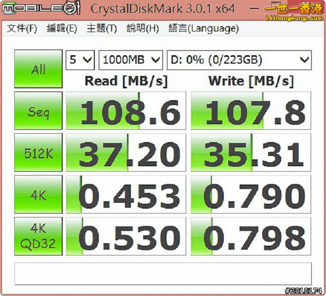This screenshot has width=326, height=296.
Task: Open the test count dropdown showing 5
Action: tap(81, 60)
